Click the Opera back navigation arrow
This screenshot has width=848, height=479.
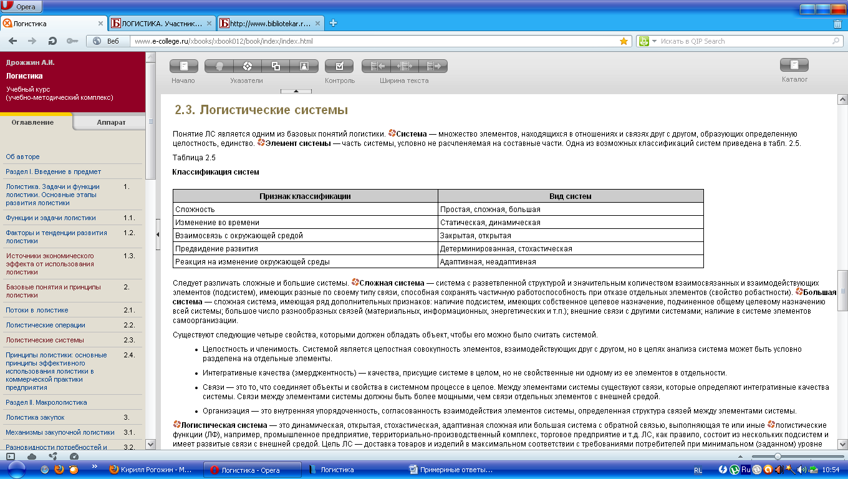(x=13, y=41)
